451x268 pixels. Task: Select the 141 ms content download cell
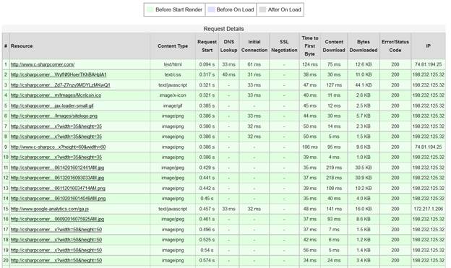334,209
